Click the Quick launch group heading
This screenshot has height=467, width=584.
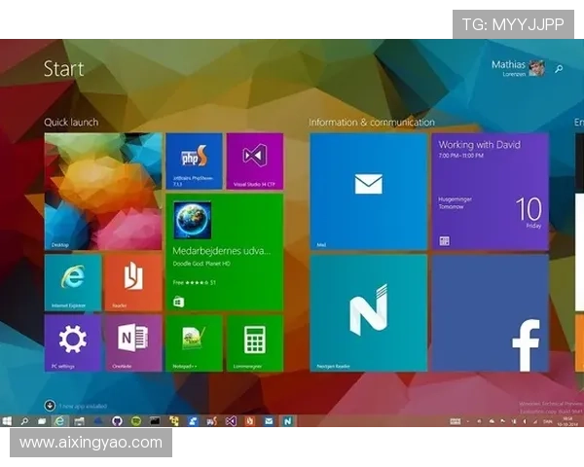(71, 123)
